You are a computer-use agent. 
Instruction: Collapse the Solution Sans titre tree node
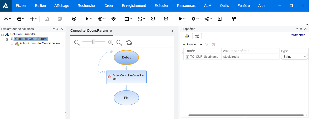pyautogui.click(x=3, y=35)
